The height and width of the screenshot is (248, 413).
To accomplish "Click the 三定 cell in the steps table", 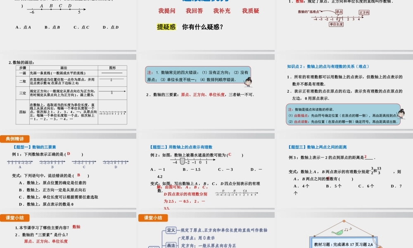I will (23, 93).
